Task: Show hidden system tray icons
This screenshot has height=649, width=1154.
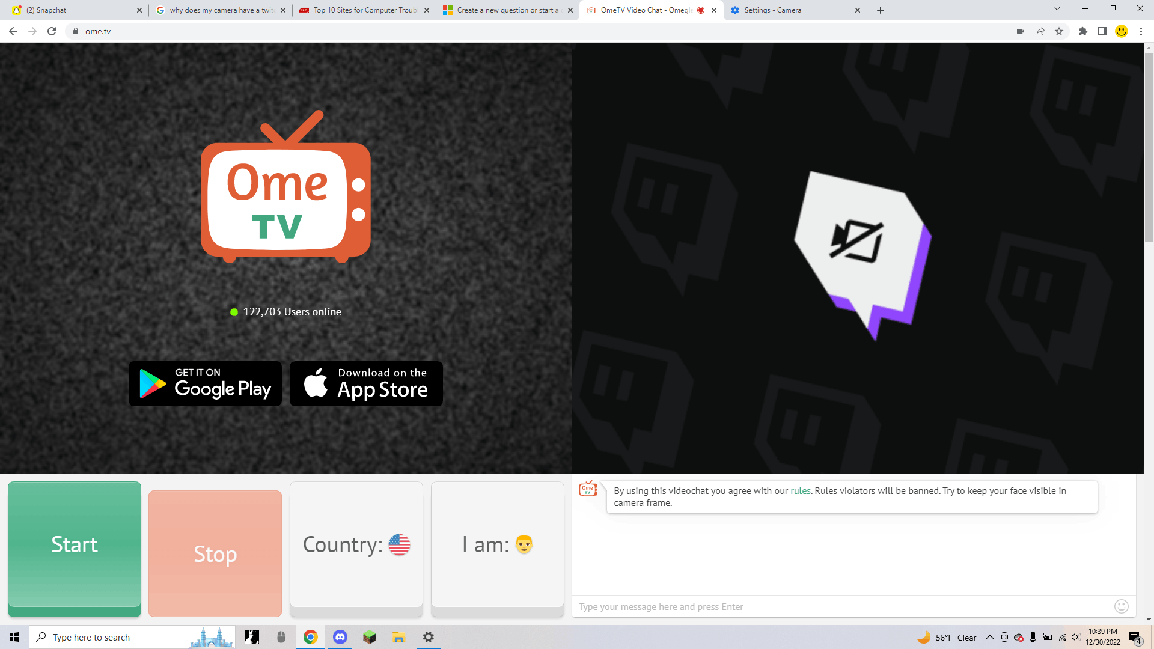Action: click(990, 637)
